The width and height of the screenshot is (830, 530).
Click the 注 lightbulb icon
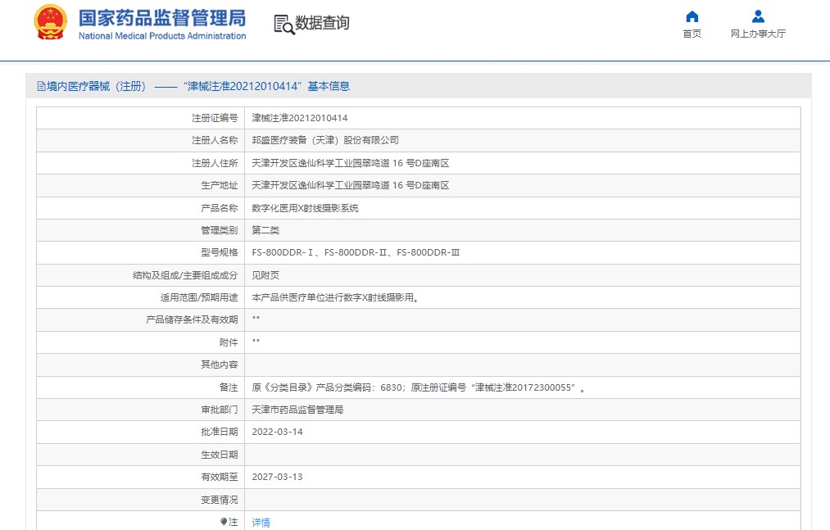tap(224, 522)
